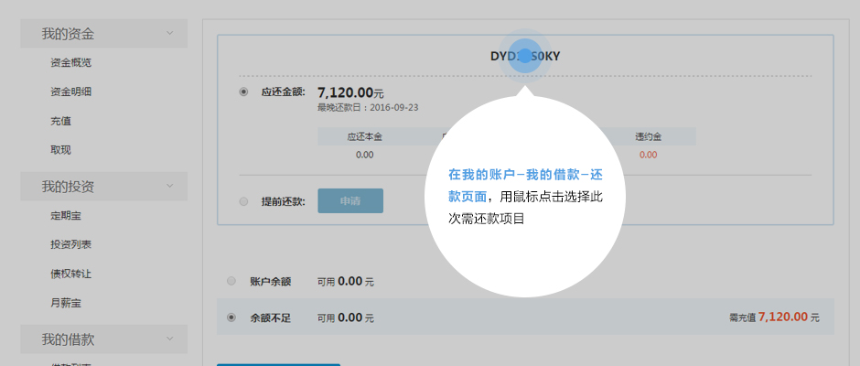Select the 应还金额 radio button
Image resolution: width=860 pixels, height=366 pixels.
click(x=243, y=91)
